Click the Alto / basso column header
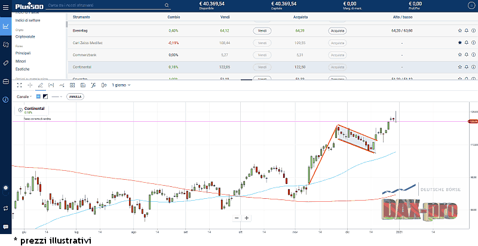Screen dimensions: 478x246 tap(402, 17)
